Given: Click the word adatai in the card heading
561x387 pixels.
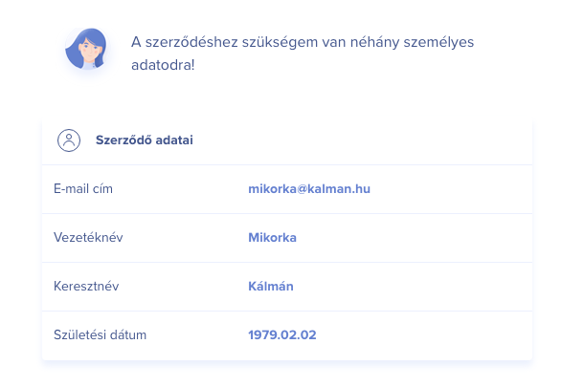Looking at the screenshot, I should [174, 140].
